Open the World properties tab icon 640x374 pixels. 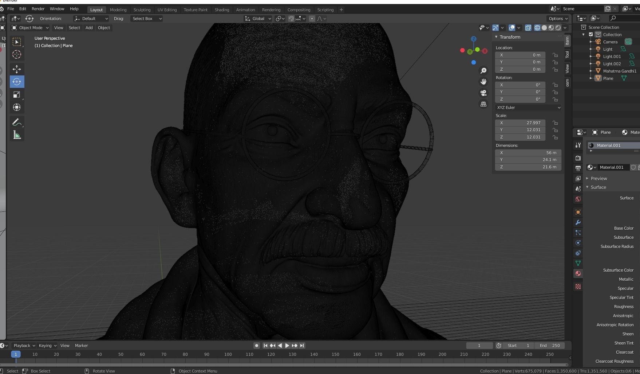click(578, 199)
